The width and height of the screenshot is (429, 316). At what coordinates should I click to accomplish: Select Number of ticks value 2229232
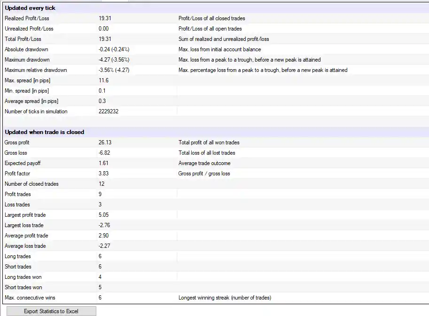(x=109, y=111)
